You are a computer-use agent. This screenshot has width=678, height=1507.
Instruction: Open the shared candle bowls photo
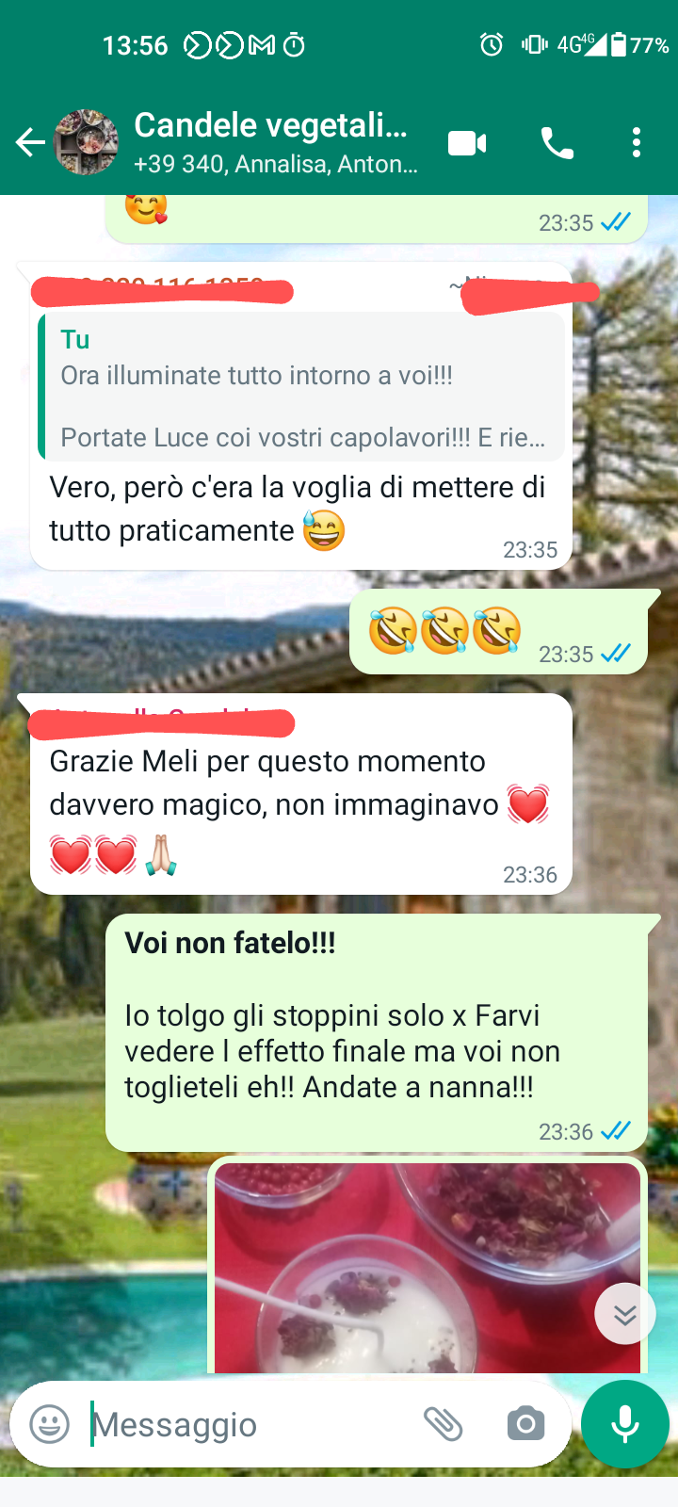[x=428, y=1265]
